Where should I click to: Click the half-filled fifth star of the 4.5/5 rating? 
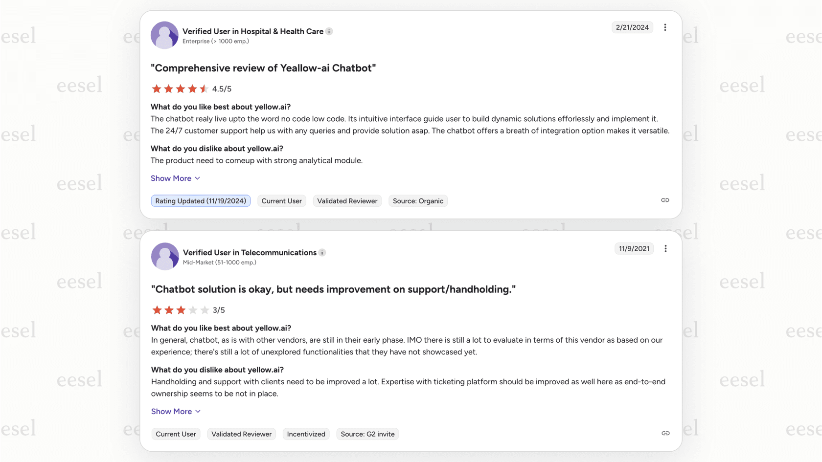(203, 88)
